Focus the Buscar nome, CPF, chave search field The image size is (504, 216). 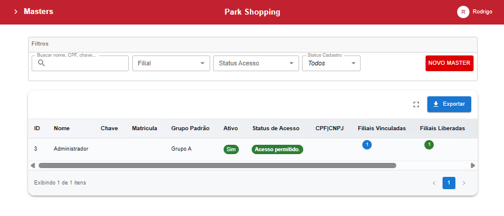80,63
